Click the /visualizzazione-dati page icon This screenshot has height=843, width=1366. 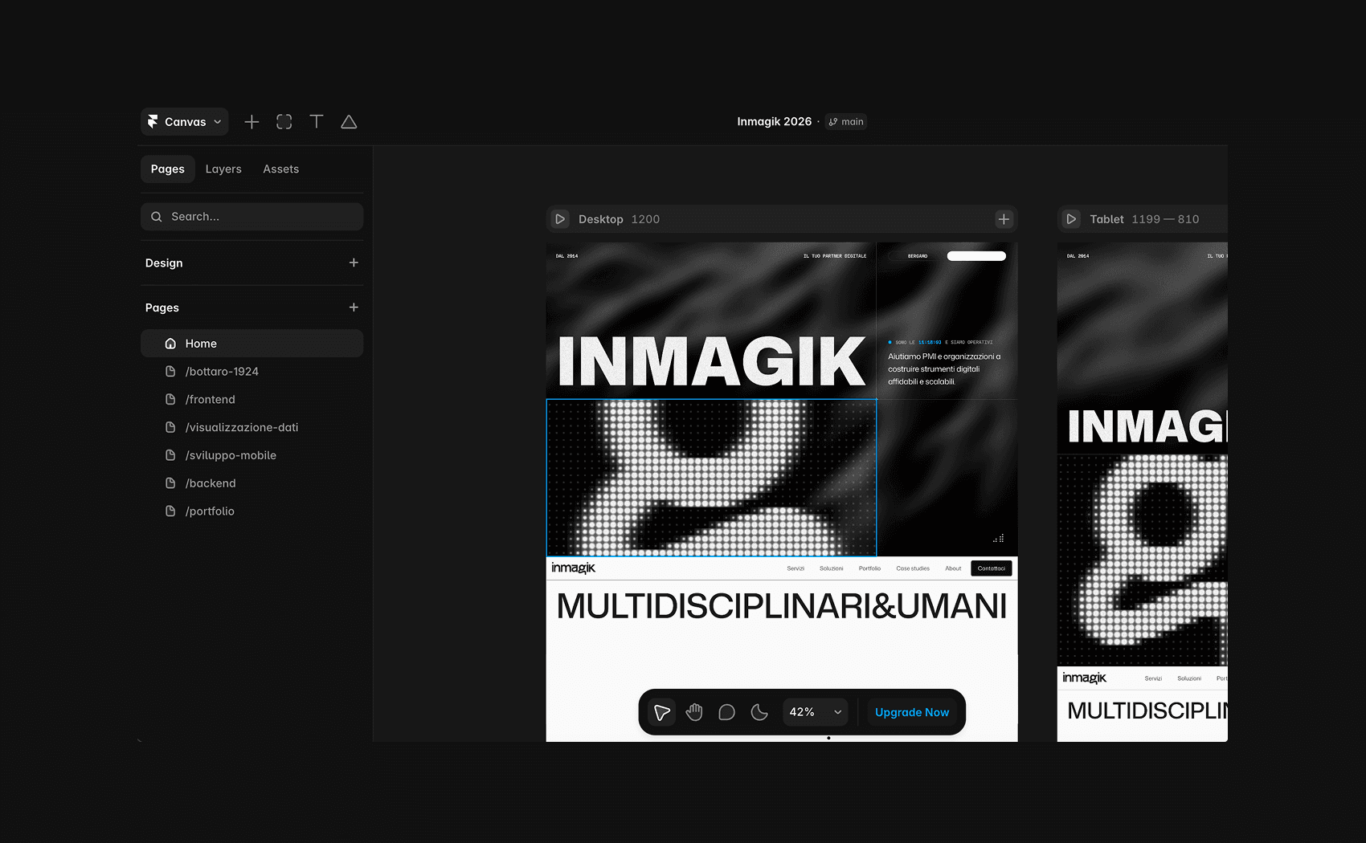(170, 428)
